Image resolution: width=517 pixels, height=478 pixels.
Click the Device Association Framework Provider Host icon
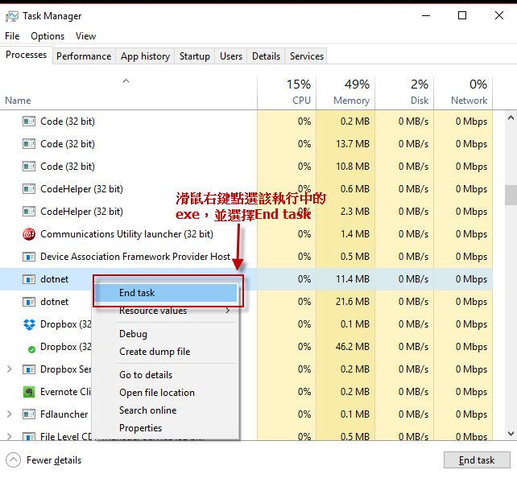tap(29, 257)
